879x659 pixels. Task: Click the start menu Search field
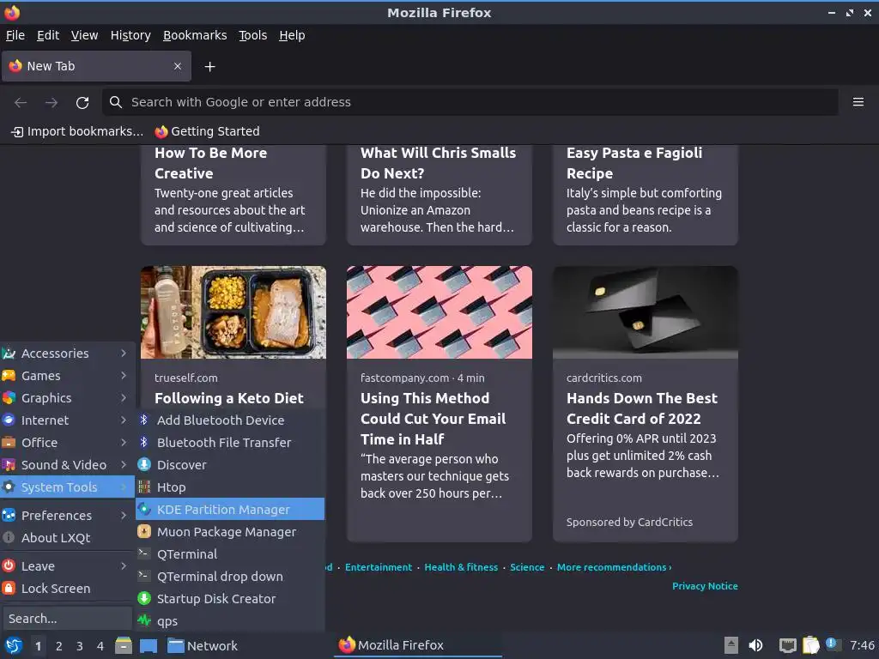(67, 619)
